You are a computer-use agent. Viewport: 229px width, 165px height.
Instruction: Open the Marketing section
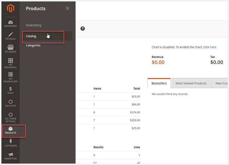[10, 156]
